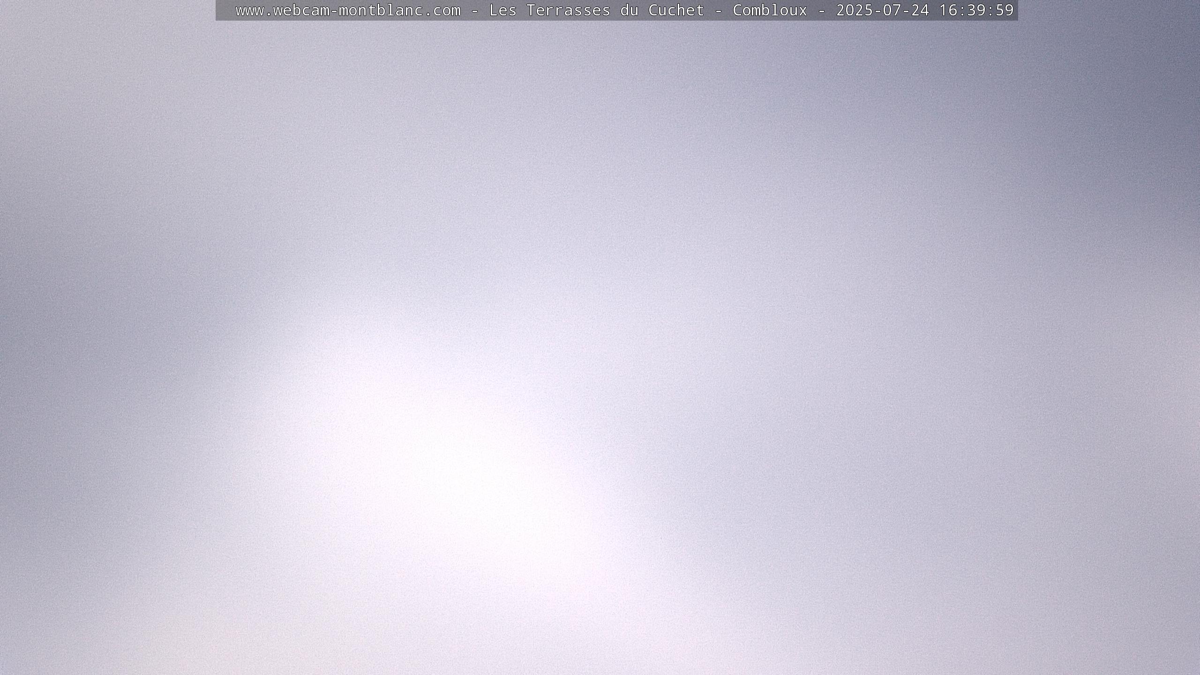The image size is (1200, 675).
Task: Click the 'Les Terrasses du Cuchet' caption
Action: (596, 10)
